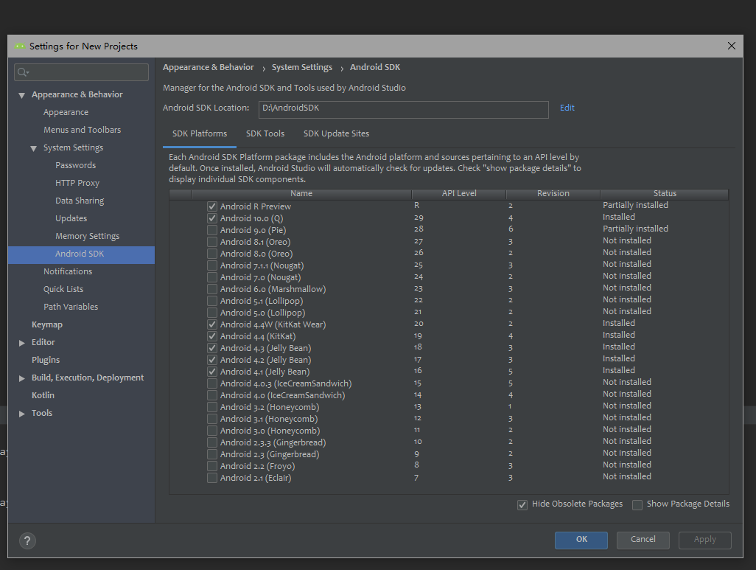Screen dimensions: 756x570
Task: Select Keymap settings
Action: [47, 324]
